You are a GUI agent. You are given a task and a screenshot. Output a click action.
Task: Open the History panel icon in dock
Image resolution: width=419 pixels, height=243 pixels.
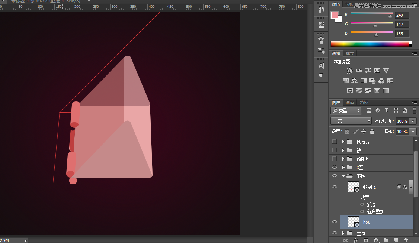click(321, 10)
